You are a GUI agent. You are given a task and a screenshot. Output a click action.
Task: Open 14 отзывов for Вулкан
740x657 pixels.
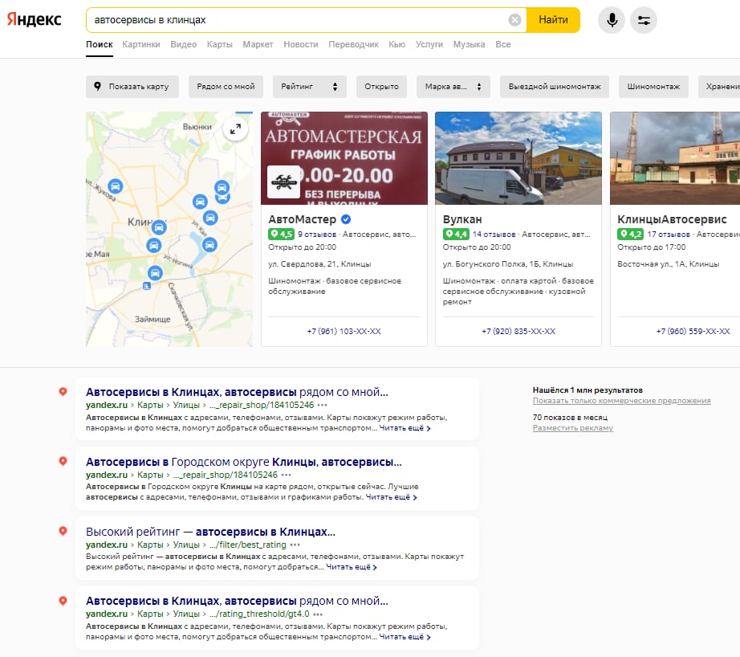[x=494, y=235]
